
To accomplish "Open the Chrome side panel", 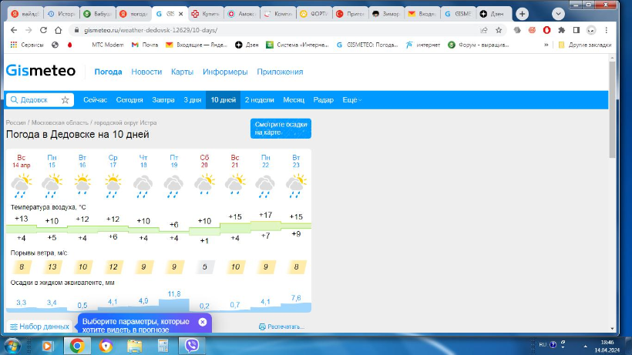I will [x=577, y=30].
